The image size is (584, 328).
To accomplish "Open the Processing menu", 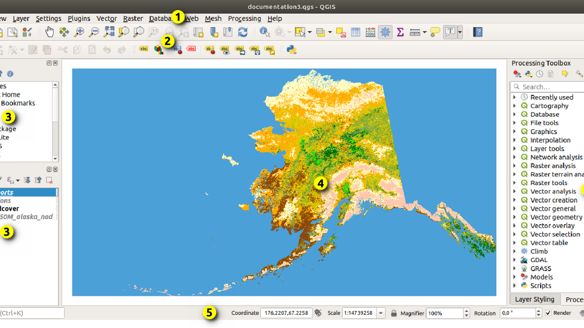I will 244,18.
